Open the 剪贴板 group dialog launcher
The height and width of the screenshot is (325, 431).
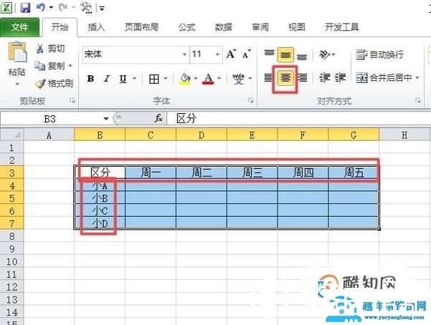tap(72, 101)
